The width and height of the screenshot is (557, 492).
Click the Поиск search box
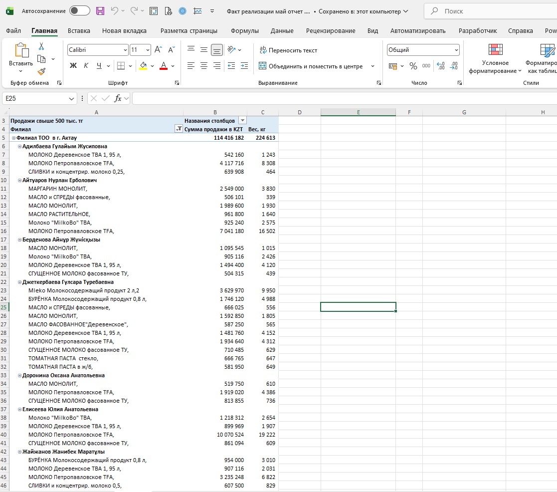(490, 11)
